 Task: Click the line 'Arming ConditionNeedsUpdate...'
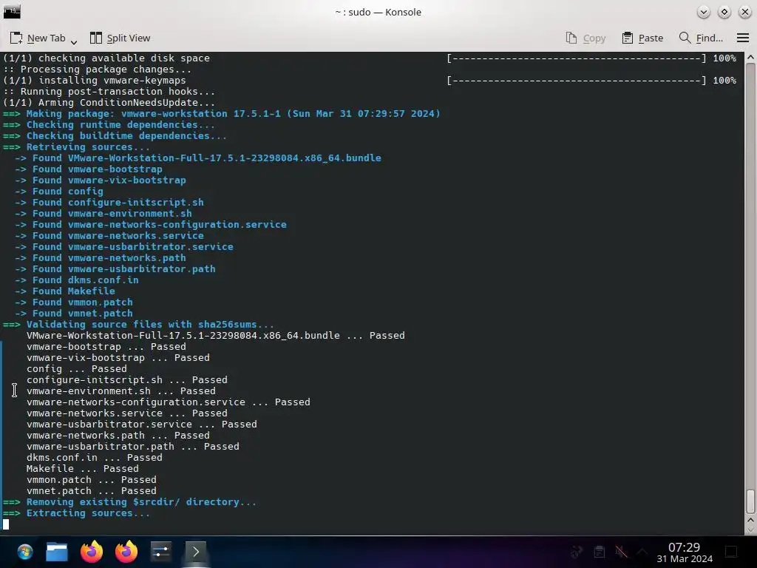coord(109,102)
